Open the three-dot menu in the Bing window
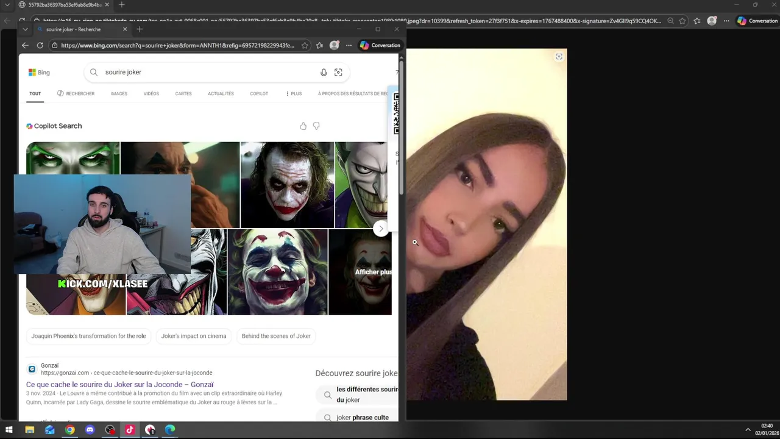Image resolution: width=780 pixels, height=439 pixels. (349, 45)
